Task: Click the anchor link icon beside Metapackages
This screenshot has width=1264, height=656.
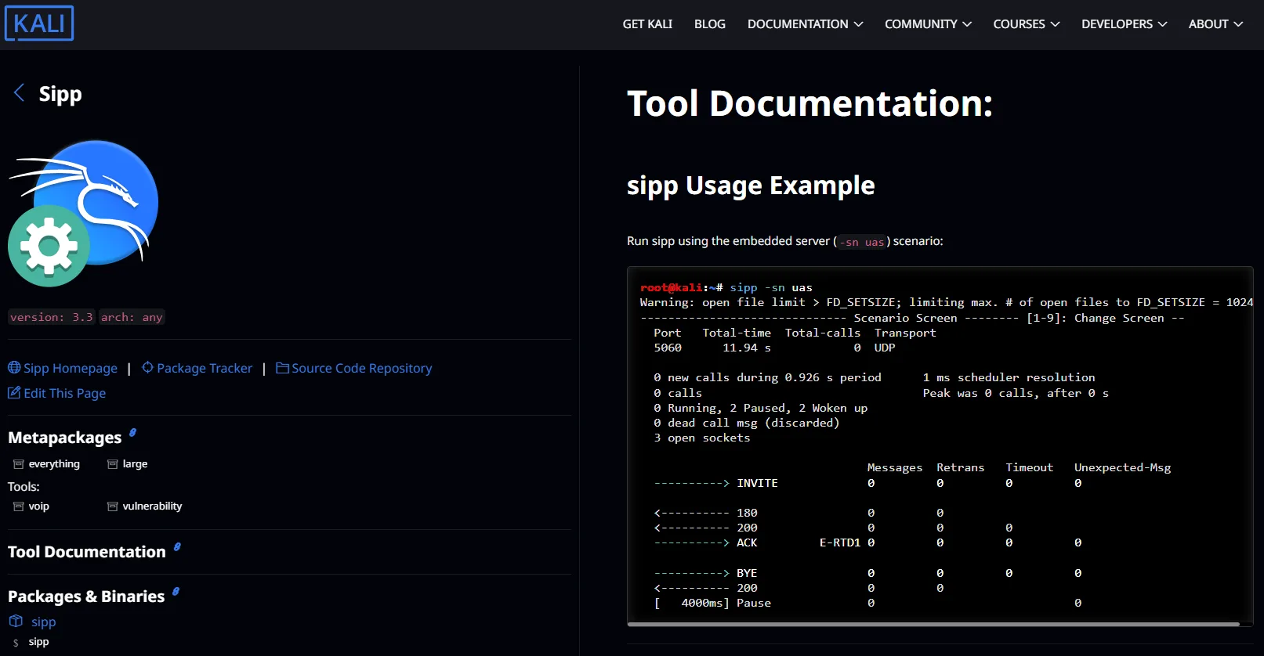Action: pyautogui.click(x=132, y=432)
